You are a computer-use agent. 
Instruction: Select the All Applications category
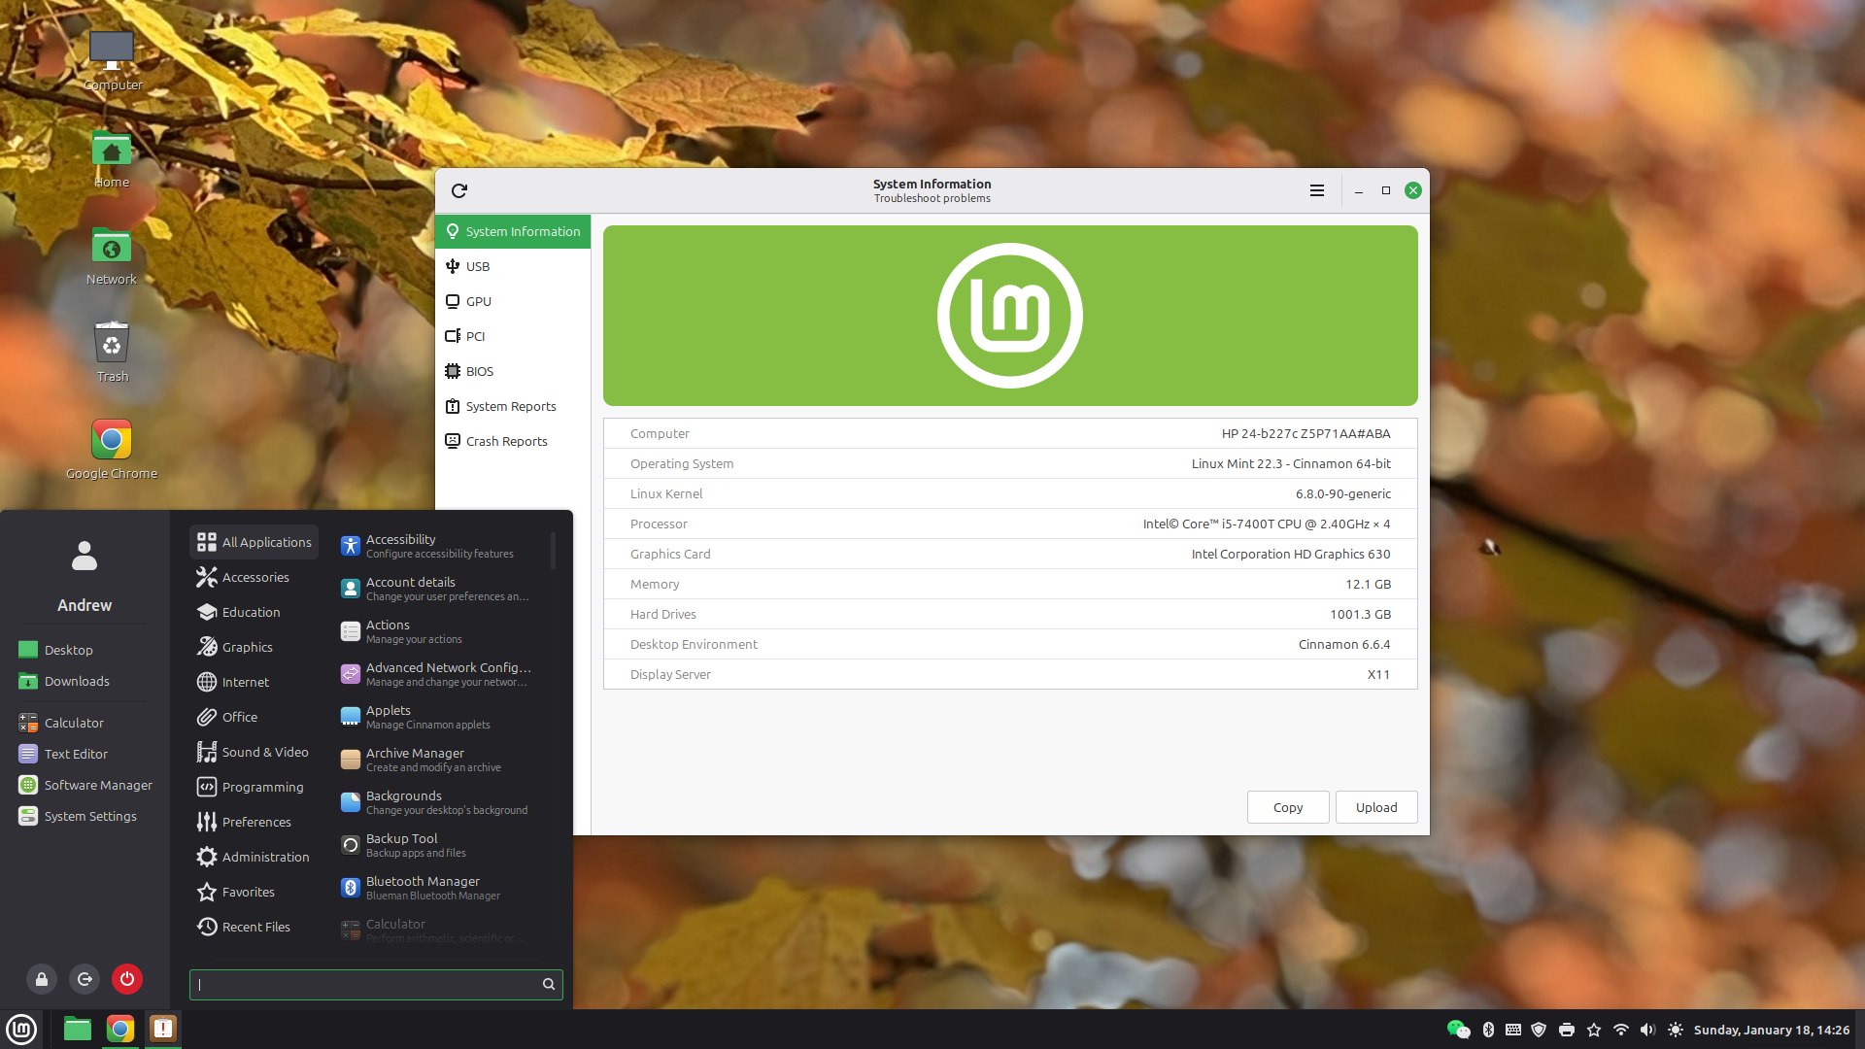(254, 542)
